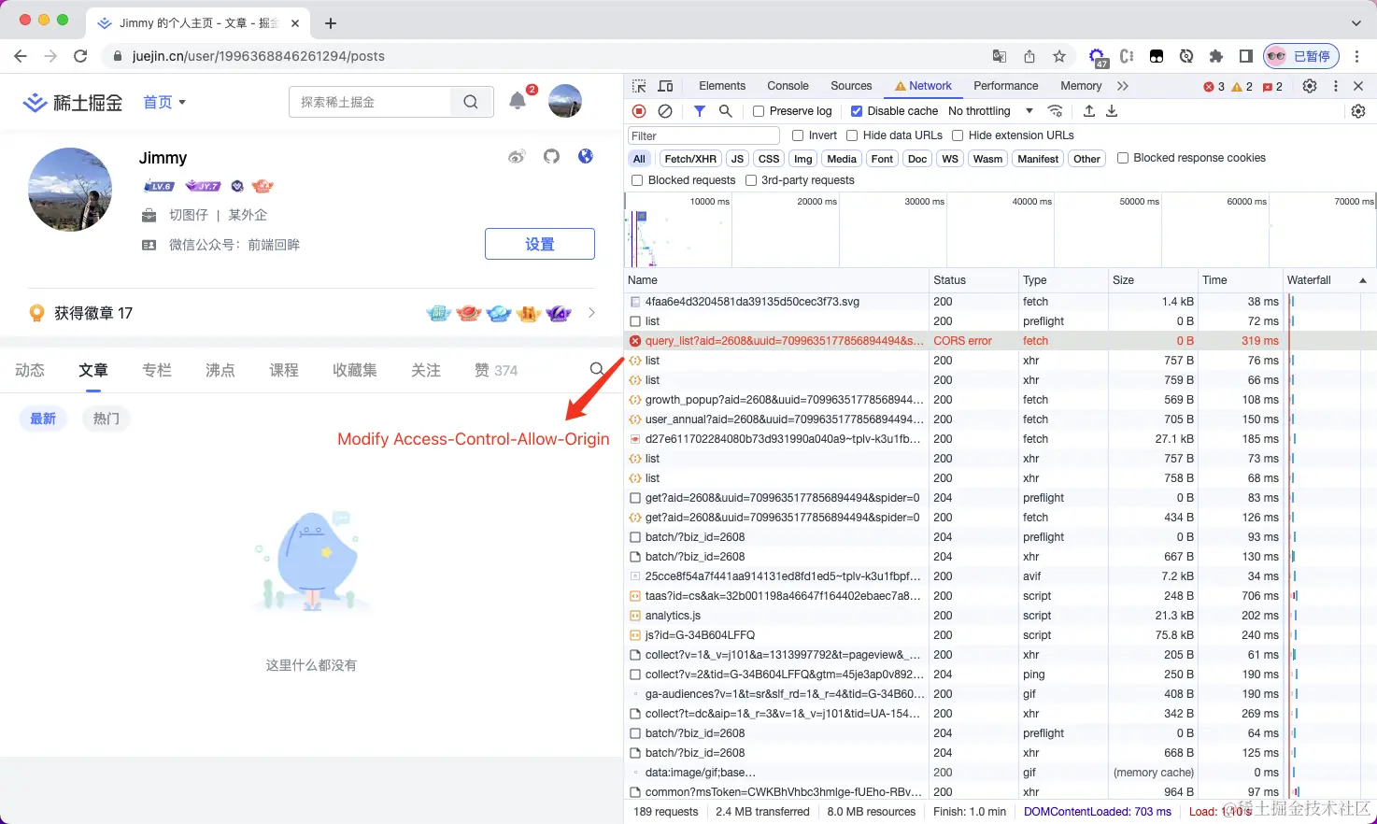The width and height of the screenshot is (1377, 824).
Task: Switch to the 专栏 profile tab
Action: coord(157,370)
